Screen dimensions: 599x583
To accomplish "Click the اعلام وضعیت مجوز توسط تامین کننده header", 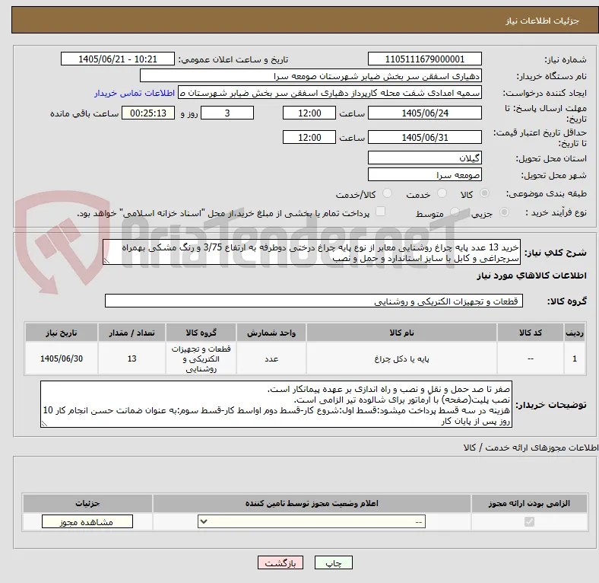I will [x=312, y=503].
